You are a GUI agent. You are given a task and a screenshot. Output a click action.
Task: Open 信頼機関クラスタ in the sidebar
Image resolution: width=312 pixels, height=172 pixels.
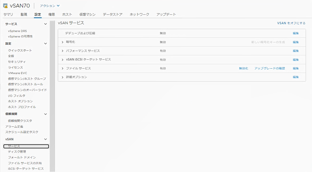click(20, 121)
